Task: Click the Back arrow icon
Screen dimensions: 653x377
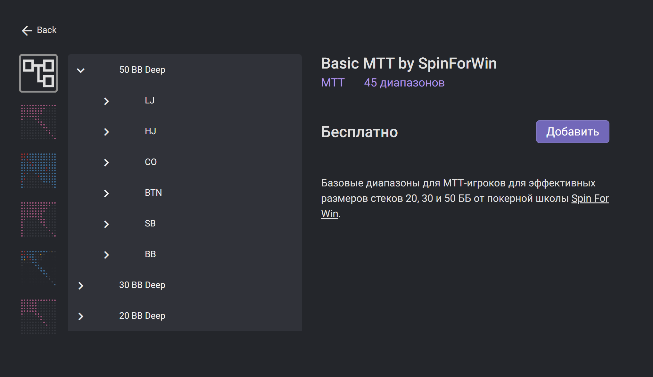Action: pyautogui.click(x=27, y=30)
